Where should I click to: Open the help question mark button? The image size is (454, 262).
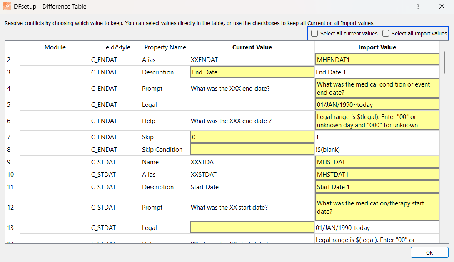418,6
